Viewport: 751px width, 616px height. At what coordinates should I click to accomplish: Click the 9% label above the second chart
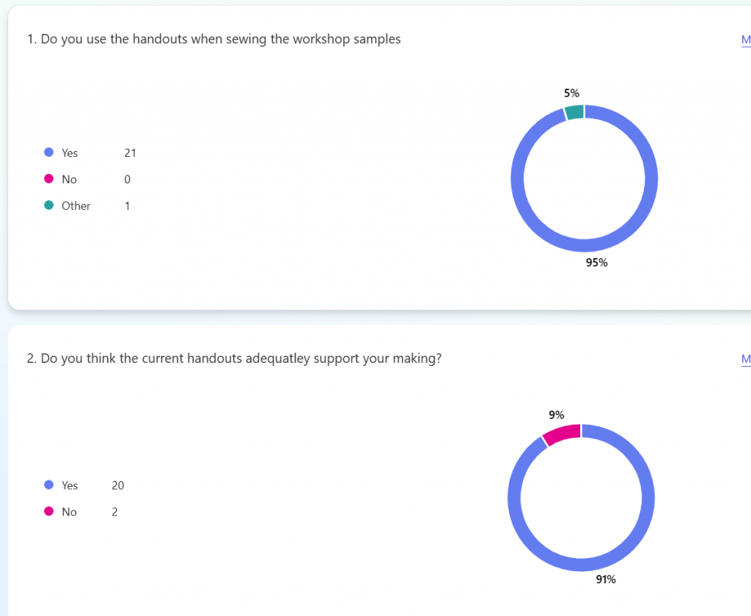point(557,415)
